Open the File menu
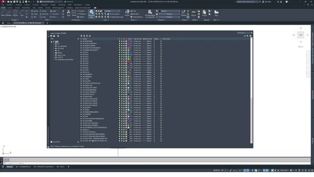314x177 pixels. tap(3, 4)
